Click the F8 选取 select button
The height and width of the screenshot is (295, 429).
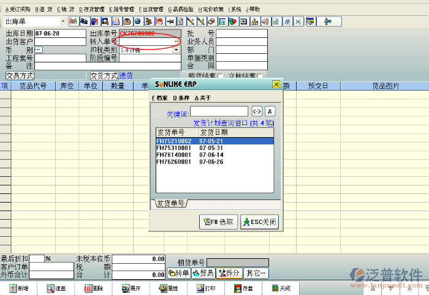pos(218,222)
